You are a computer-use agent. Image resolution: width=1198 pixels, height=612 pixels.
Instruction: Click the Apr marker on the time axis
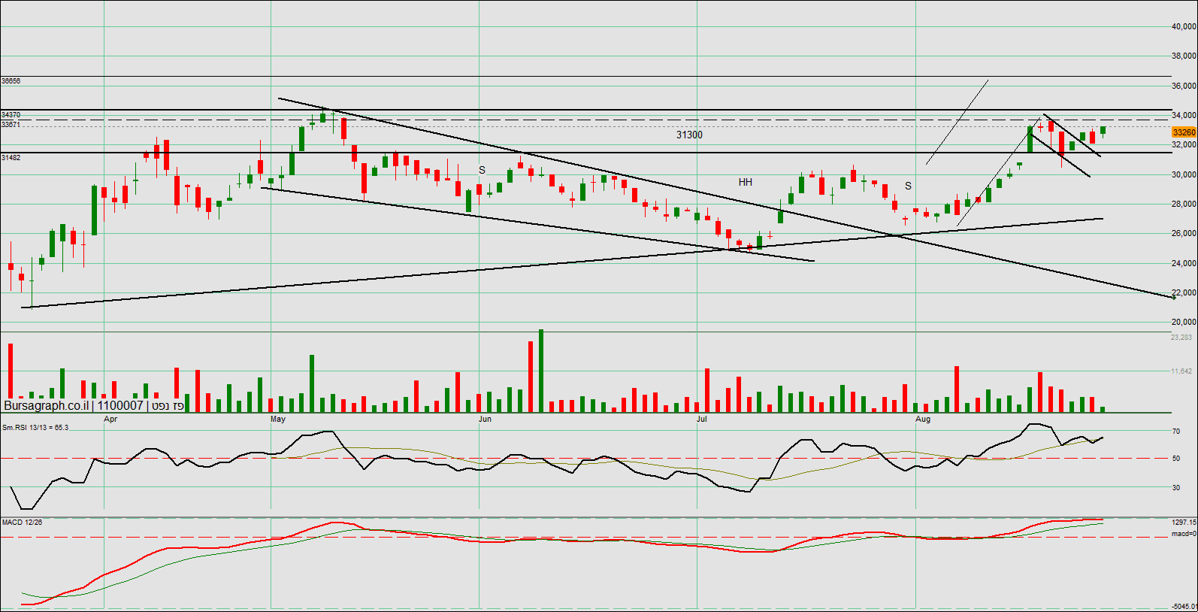pyautogui.click(x=110, y=419)
